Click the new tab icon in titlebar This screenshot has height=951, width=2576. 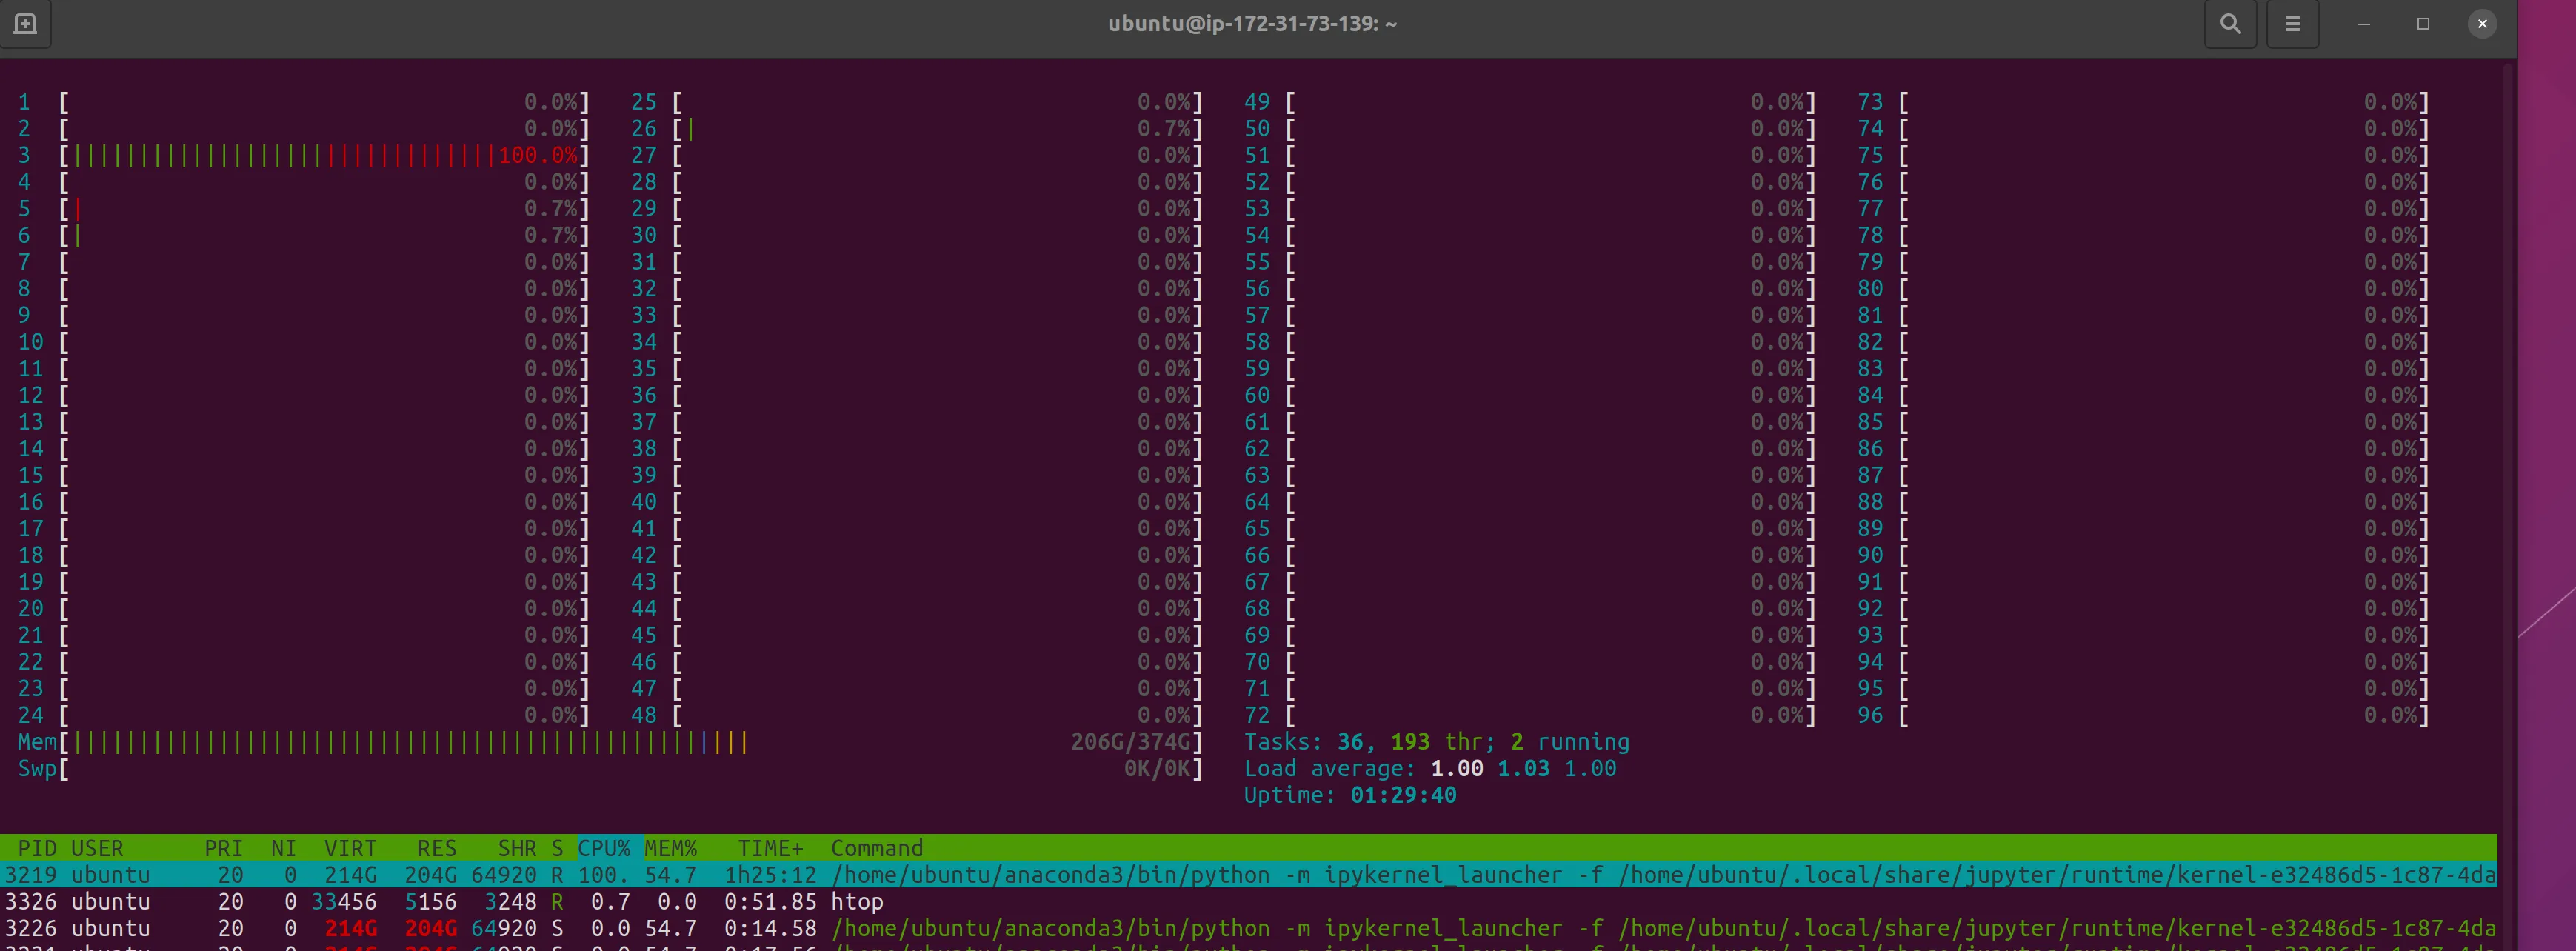click(x=26, y=24)
